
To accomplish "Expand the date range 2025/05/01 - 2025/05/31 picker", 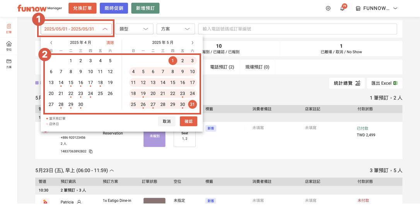I will [x=76, y=29].
